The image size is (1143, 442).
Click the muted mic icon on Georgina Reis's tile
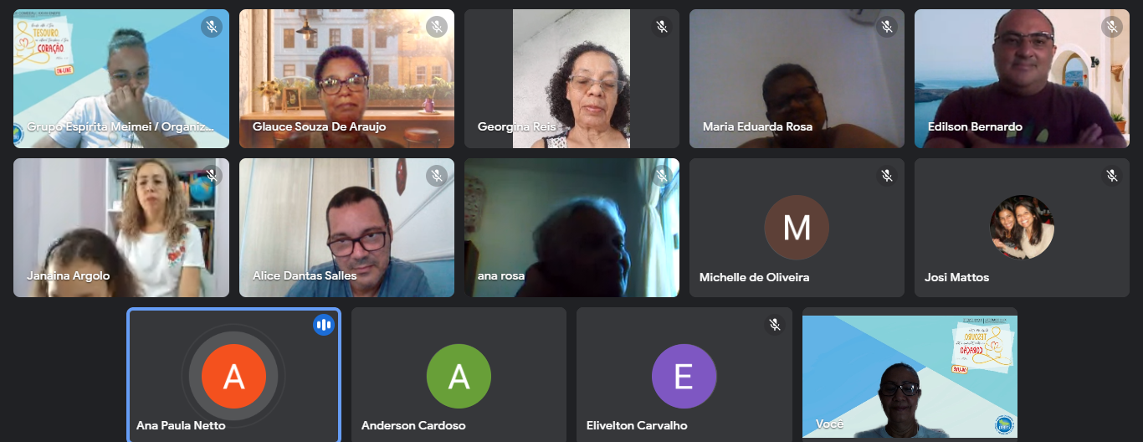pos(662,27)
